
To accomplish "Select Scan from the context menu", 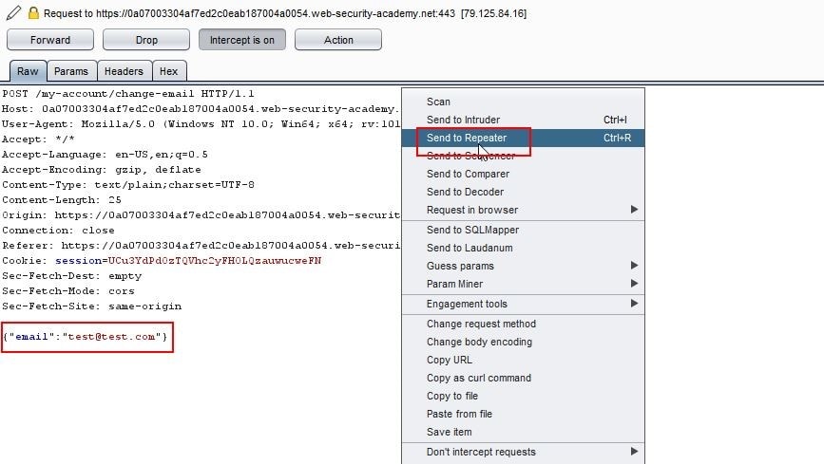I will [438, 102].
